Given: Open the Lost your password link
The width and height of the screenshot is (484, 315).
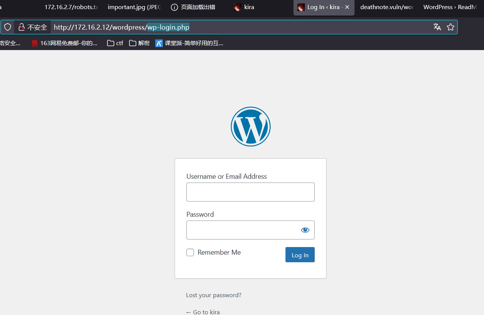Looking at the screenshot, I should 214,295.
